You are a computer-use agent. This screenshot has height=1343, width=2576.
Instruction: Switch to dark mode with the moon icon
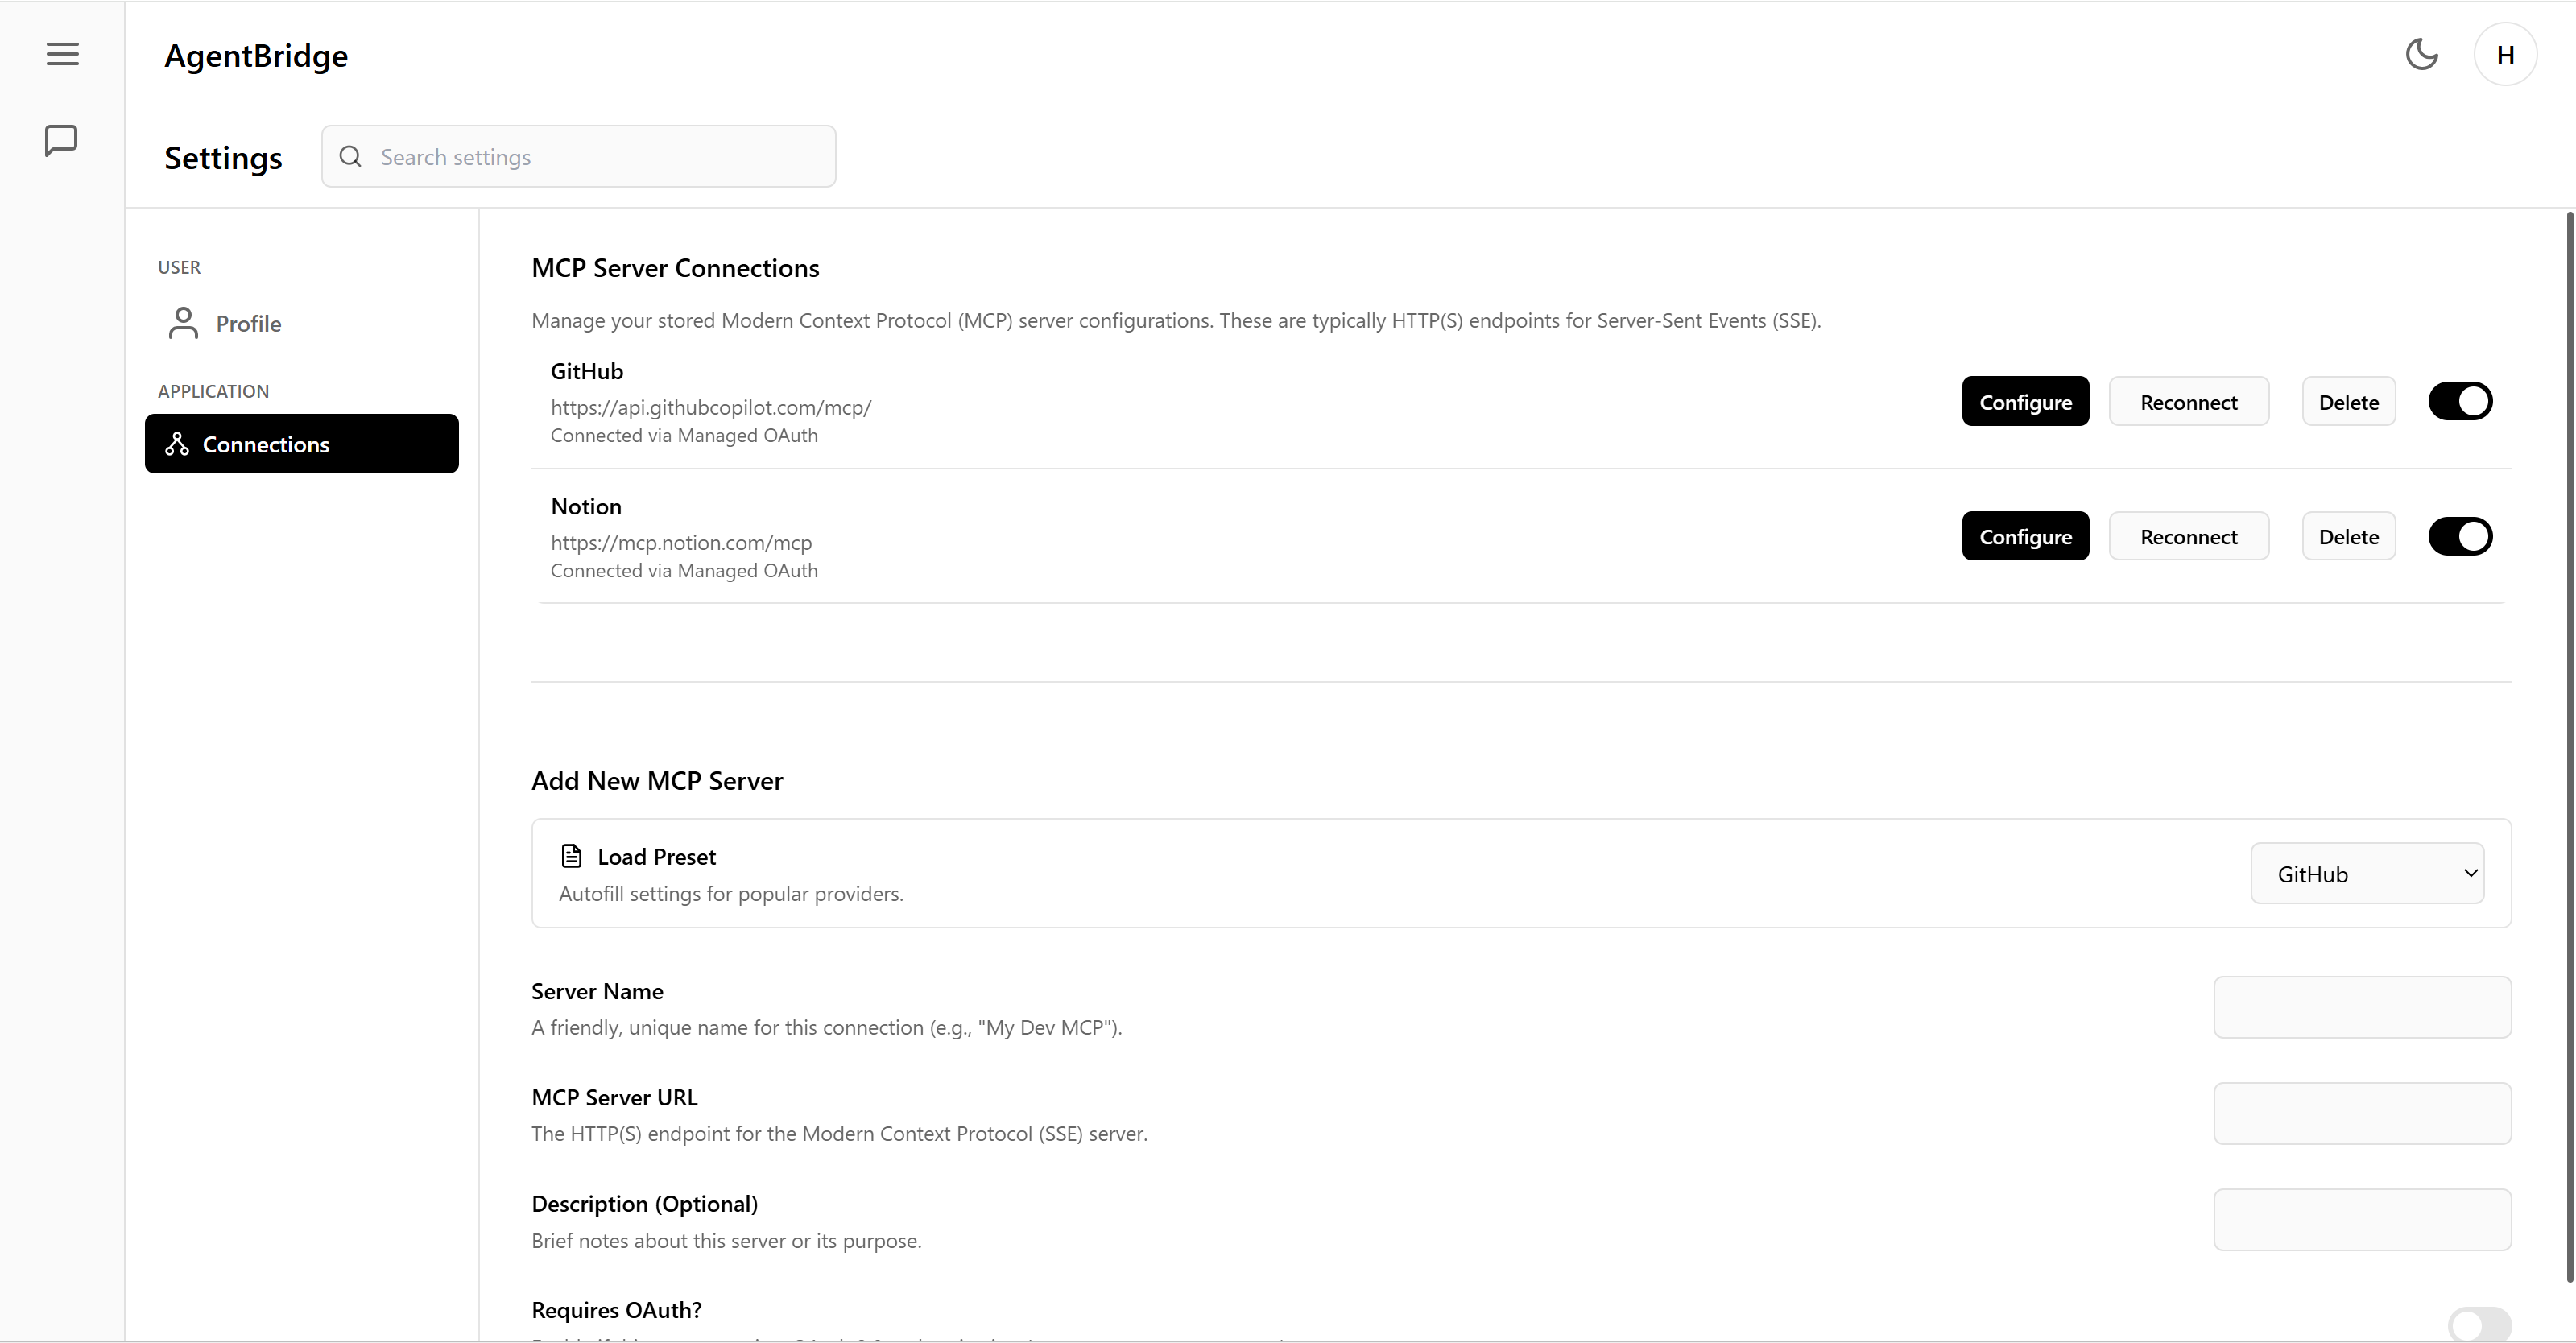tap(2421, 54)
